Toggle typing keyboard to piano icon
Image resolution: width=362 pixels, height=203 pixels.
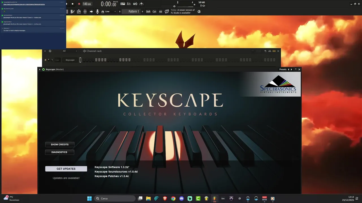tap(123, 4)
